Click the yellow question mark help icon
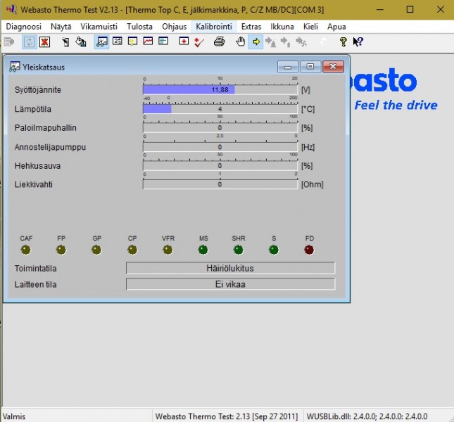 tap(343, 42)
